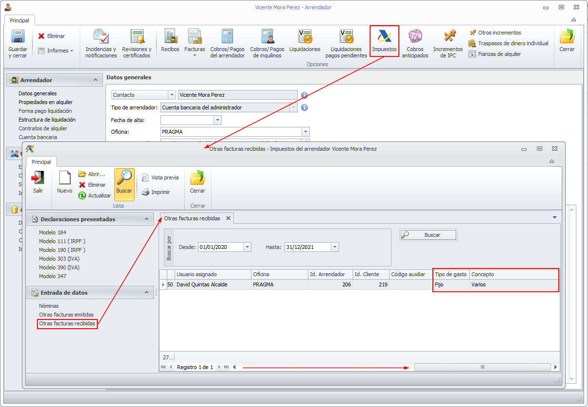Open Incidencias y notificaciones
Image resolution: width=588 pixels, height=407 pixels.
[x=101, y=43]
